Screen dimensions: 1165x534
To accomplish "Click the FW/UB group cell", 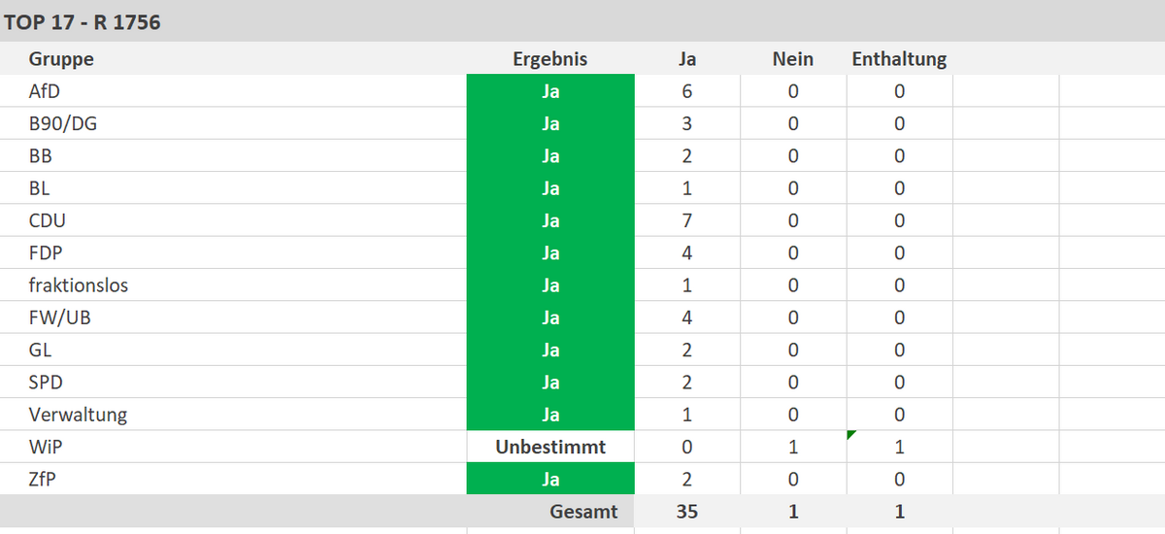I will tap(60, 317).
